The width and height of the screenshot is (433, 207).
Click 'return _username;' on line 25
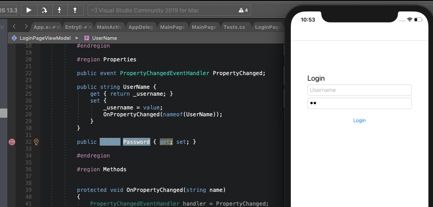pos(139,94)
